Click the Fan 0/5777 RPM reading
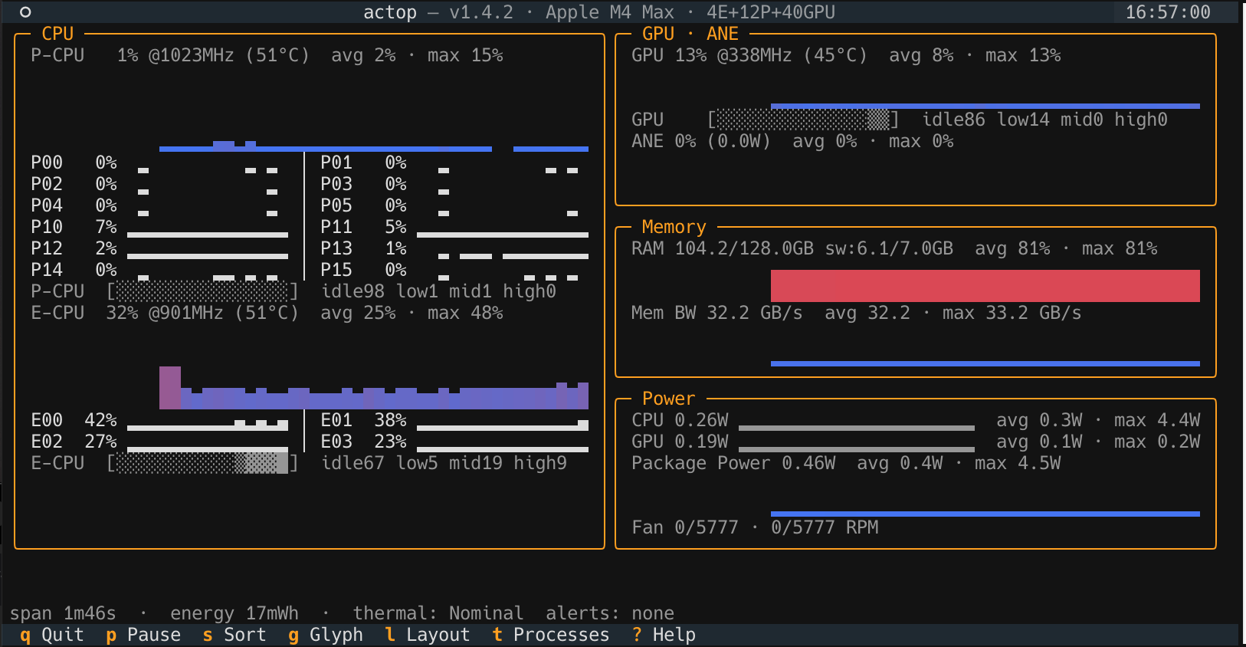The height and width of the screenshot is (647, 1246). click(755, 527)
